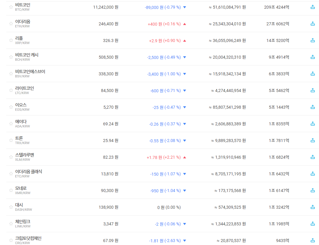
Task: Click deposit icon in EOS row
Action: point(313,107)
